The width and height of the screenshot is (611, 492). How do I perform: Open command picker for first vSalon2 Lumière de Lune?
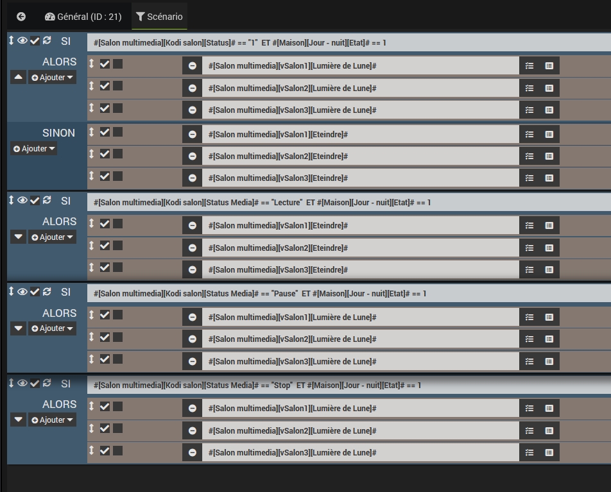(x=549, y=88)
